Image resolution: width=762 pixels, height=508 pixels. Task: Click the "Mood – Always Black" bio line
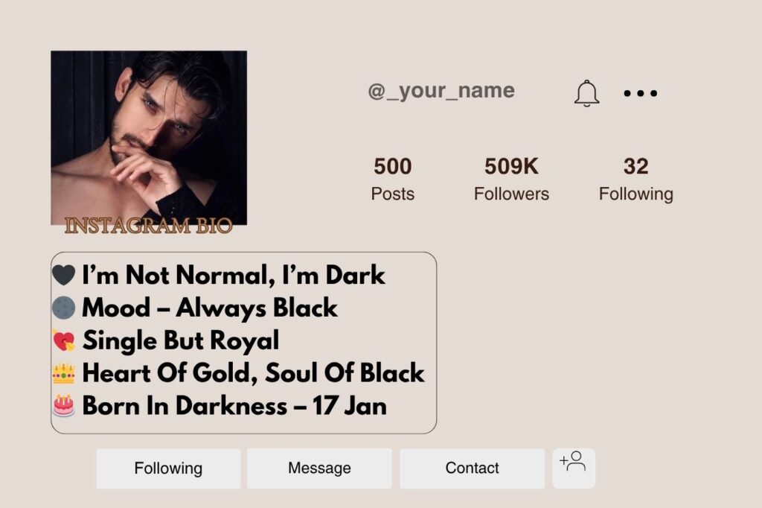pos(210,308)
